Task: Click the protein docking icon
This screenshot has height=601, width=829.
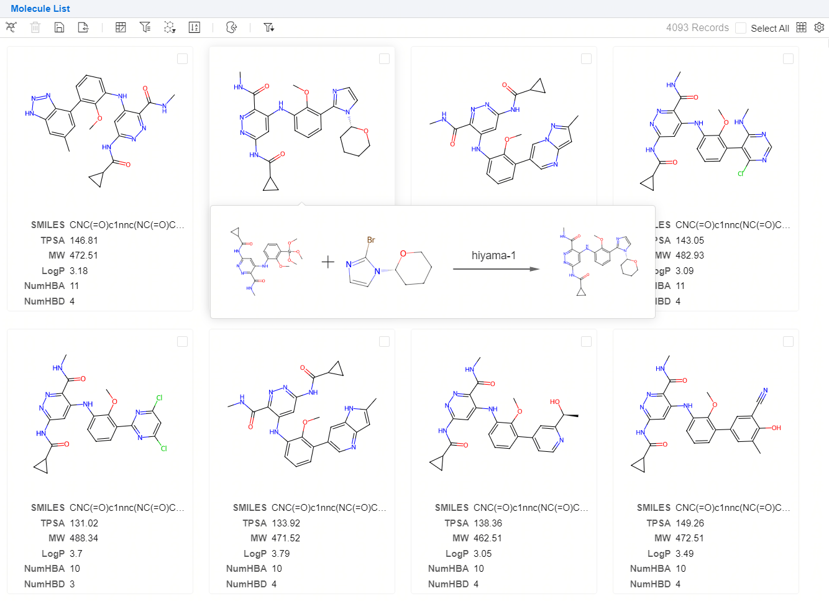Action: [231, 27]
